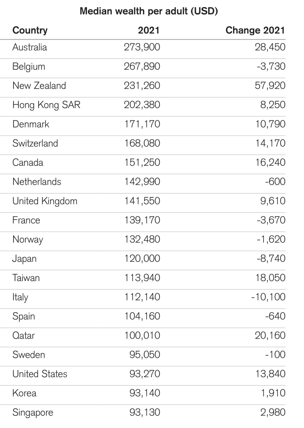The width and height of the screenshot is (304, 428).
Task: Click New Zealand's 57,920 change value
Action: coord(270,85)
